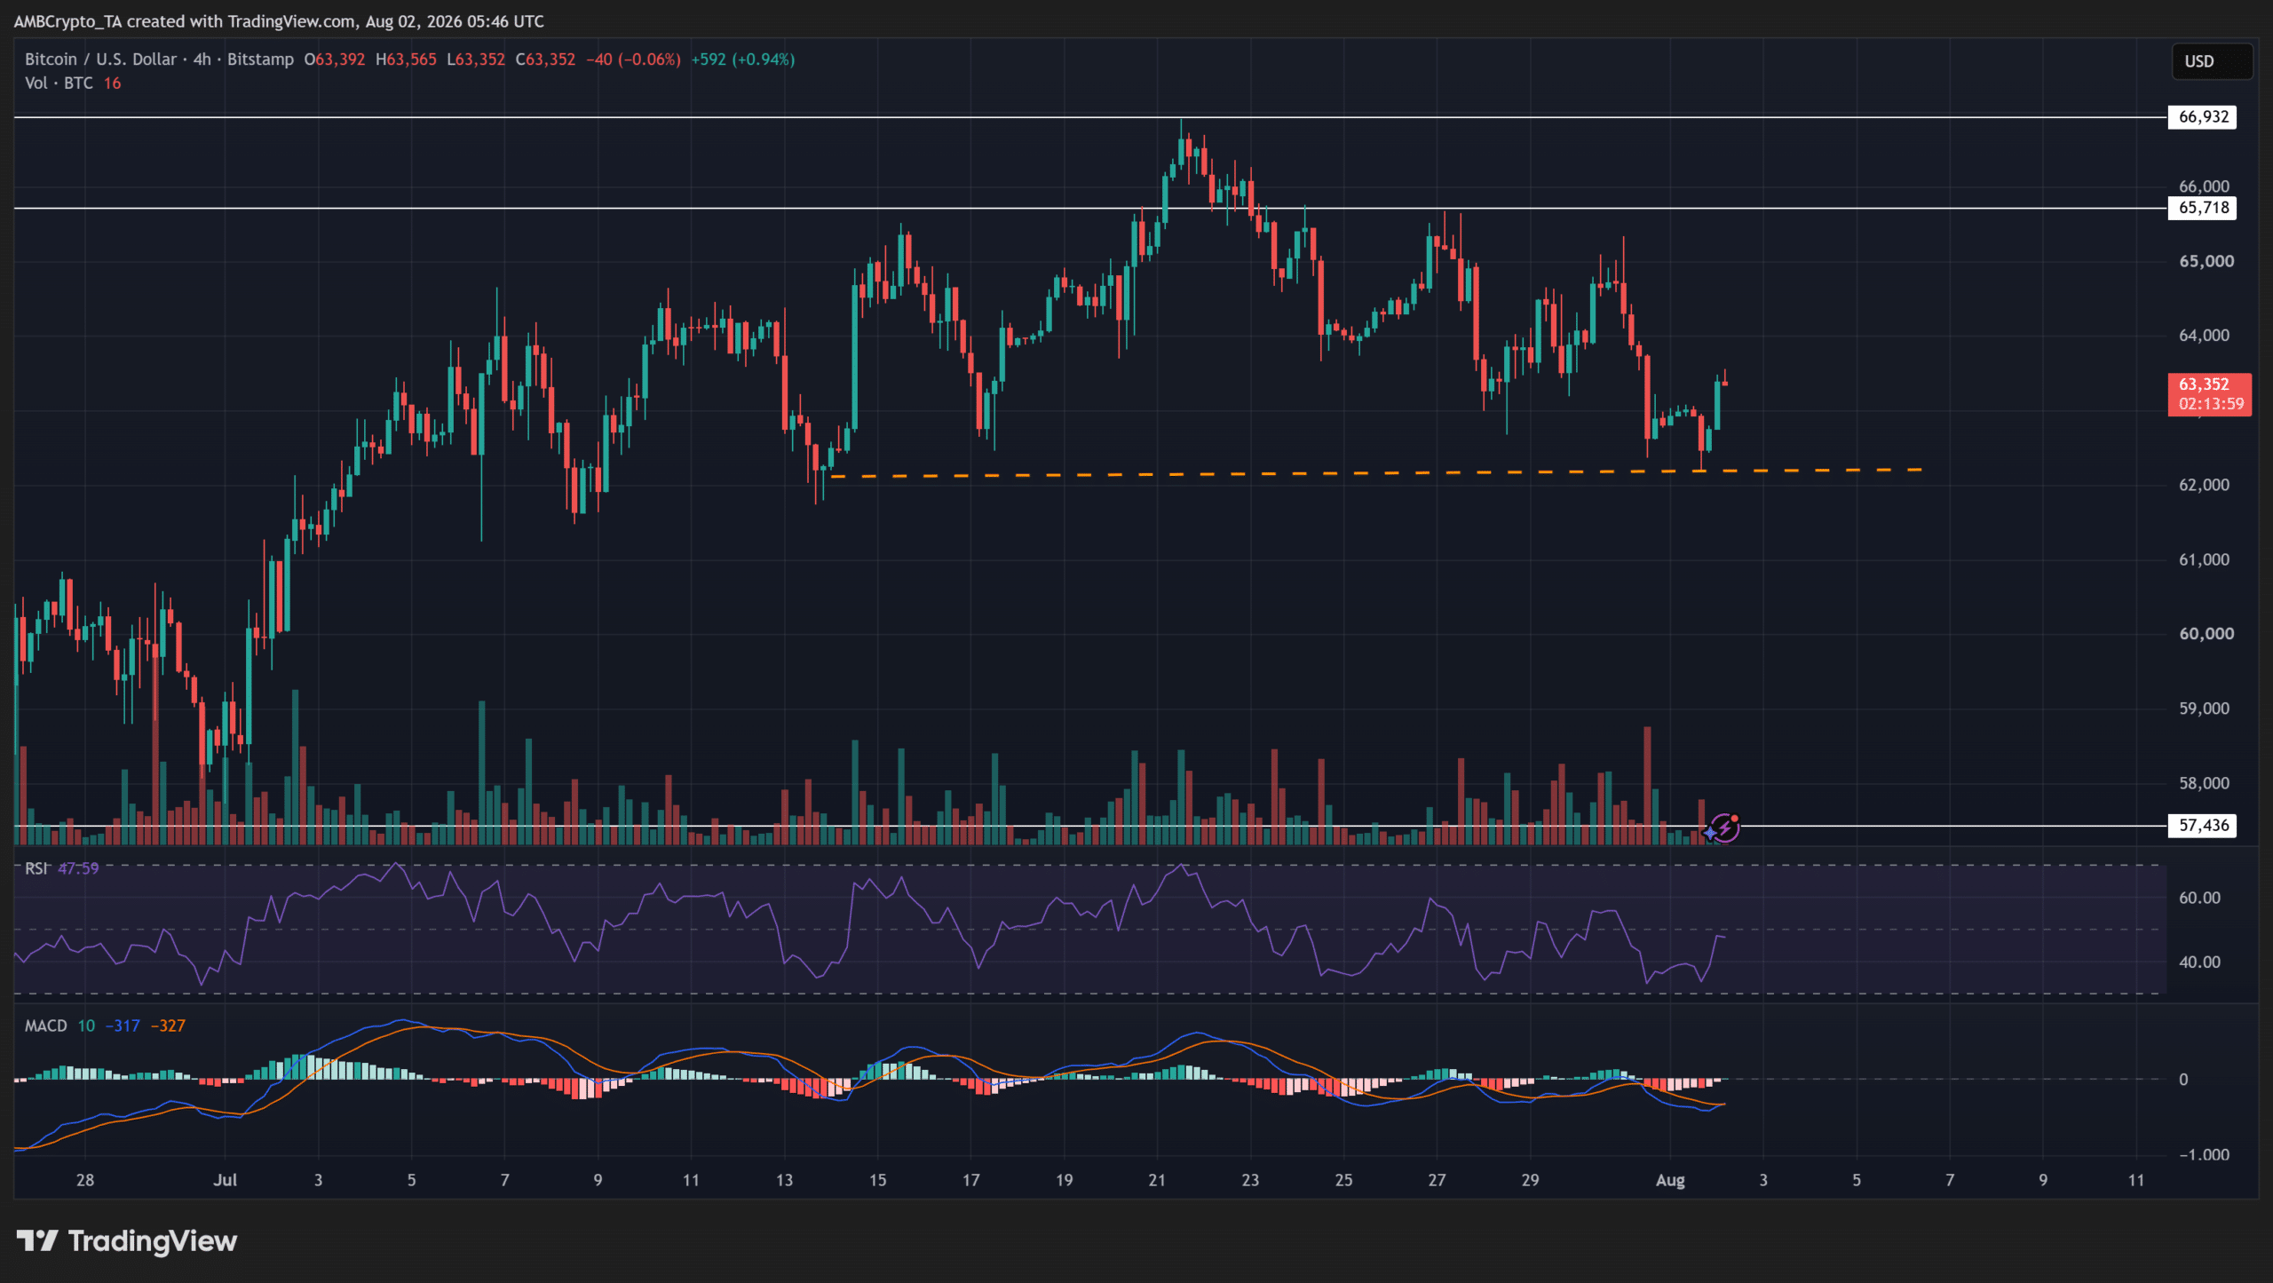
Task: Click the high value H63,565
Action: 406,59
